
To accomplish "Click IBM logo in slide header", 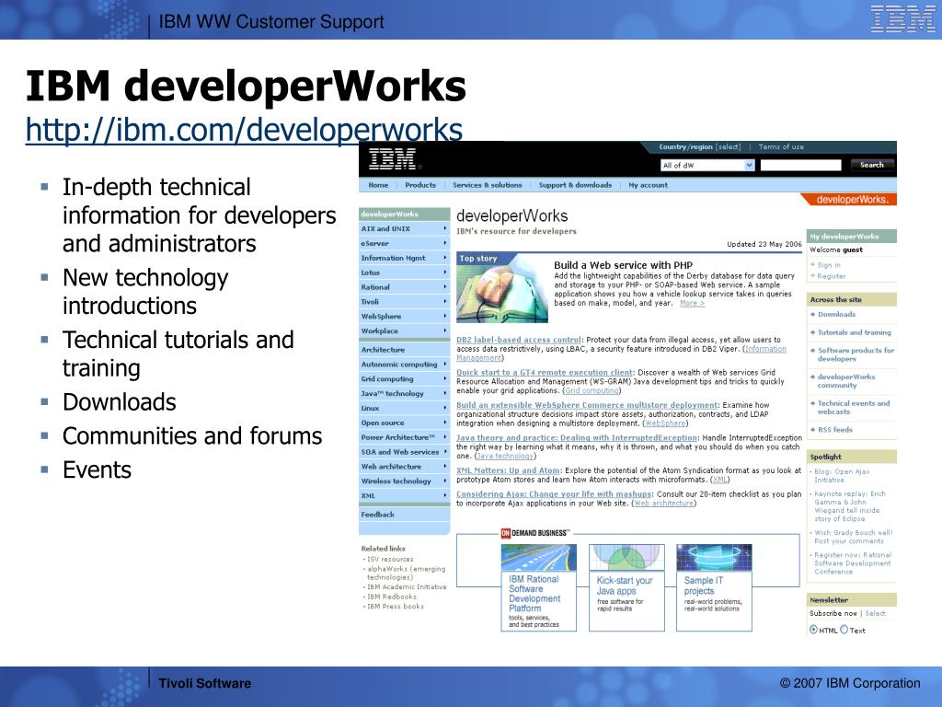I will coord(902,18).
